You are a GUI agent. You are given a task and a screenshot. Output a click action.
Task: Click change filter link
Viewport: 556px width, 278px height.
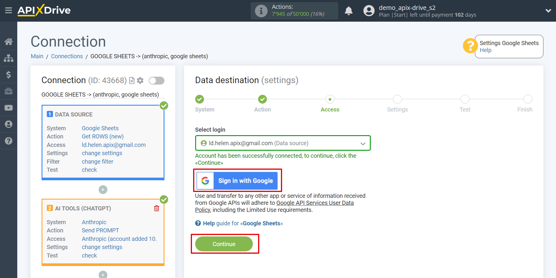click(97, 162)
